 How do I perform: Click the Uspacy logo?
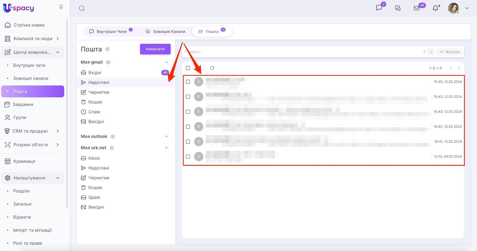click(18, 8)
